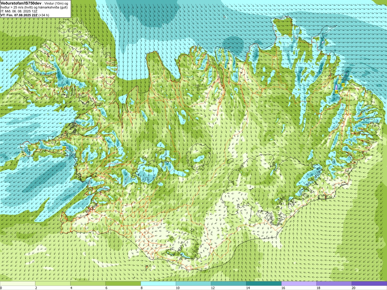Pick the 12–14 teal legend swatch
The image size is (387, 290).
coord(229,284)
